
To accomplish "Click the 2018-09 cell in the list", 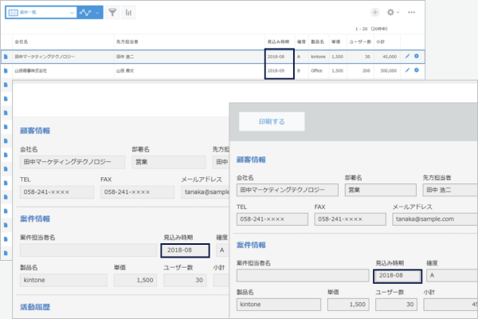I will point(276,71).
